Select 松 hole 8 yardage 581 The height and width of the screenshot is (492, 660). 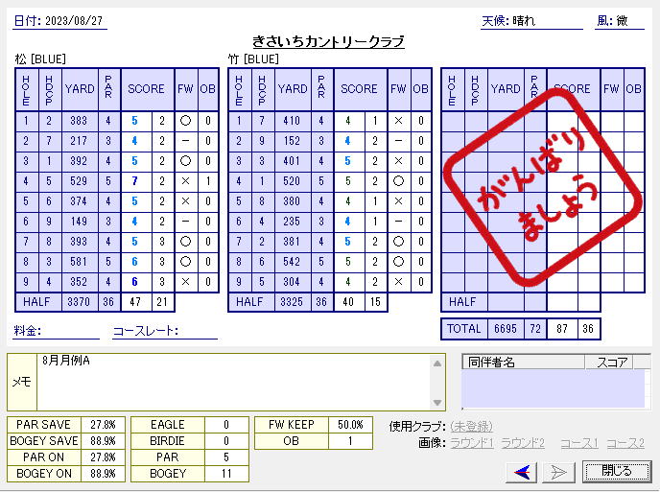(79, 262)
